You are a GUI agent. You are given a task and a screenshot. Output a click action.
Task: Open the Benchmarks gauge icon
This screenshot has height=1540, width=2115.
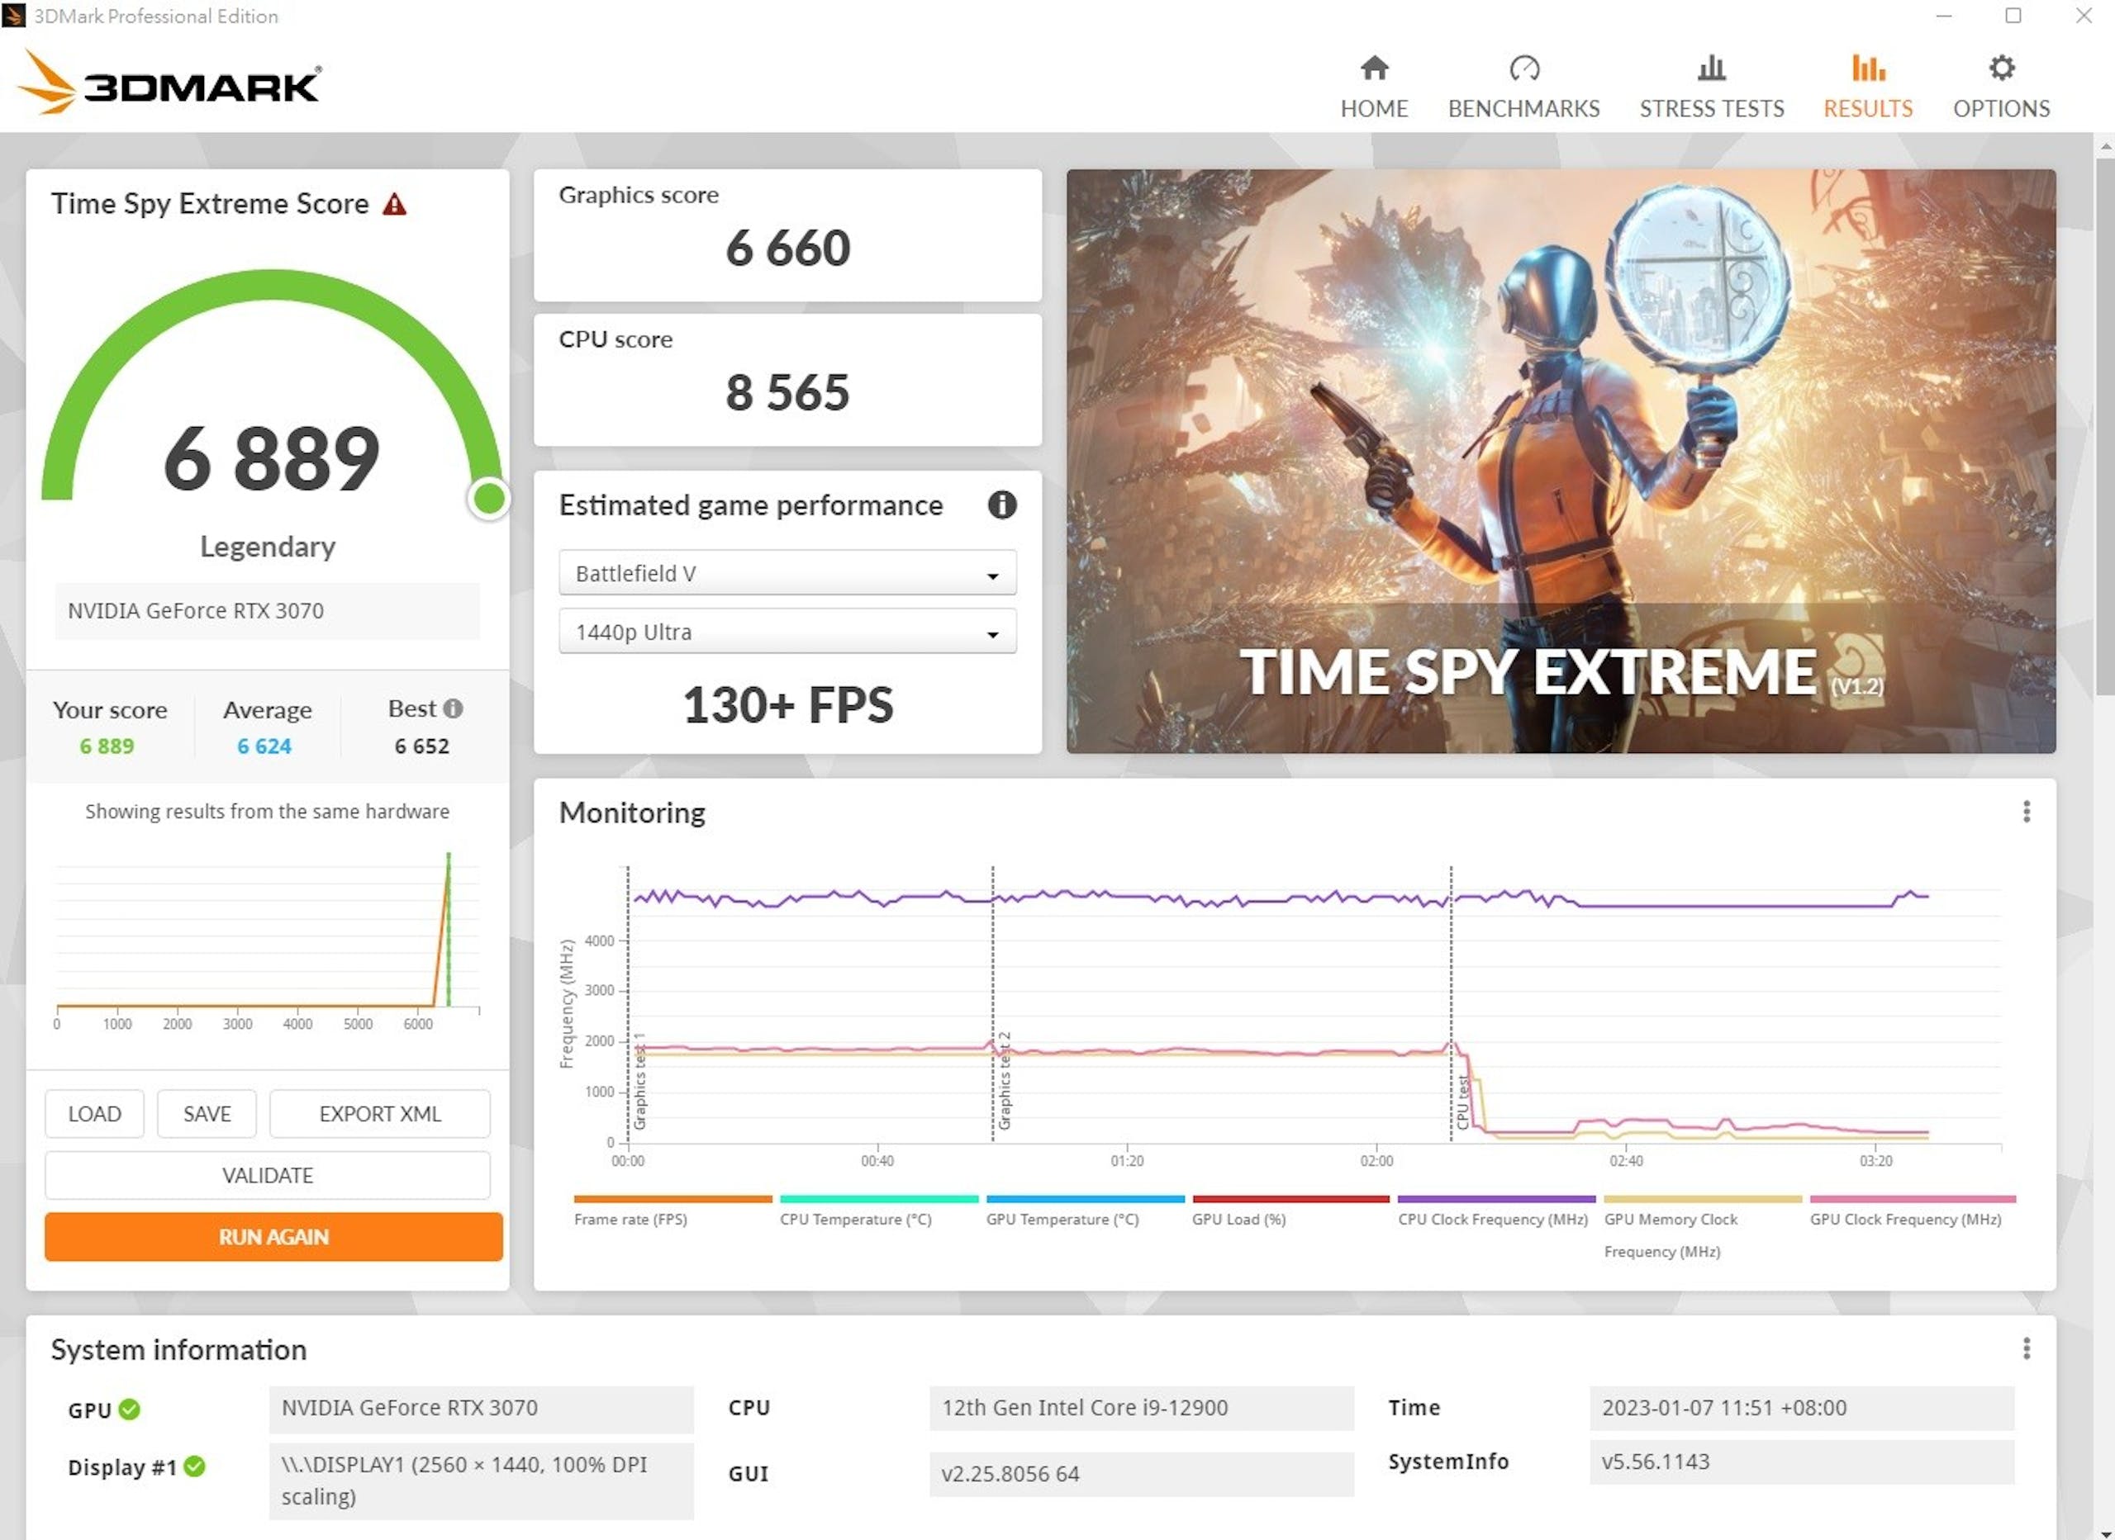[x=1523, y=68]
